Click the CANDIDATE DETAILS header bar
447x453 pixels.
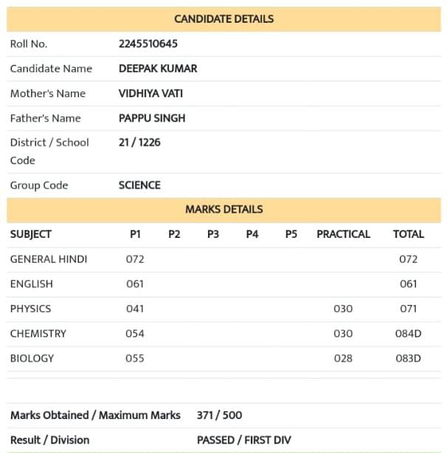pos(223,19)
